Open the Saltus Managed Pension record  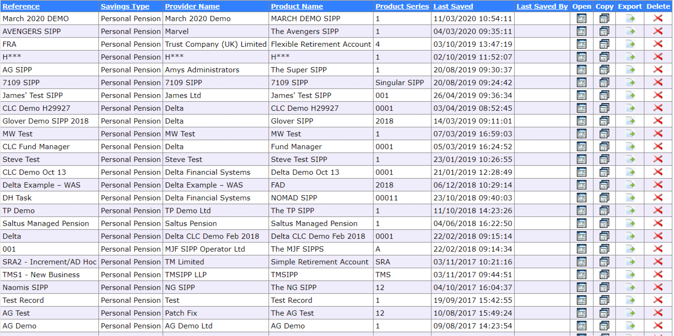pos(581,223)
